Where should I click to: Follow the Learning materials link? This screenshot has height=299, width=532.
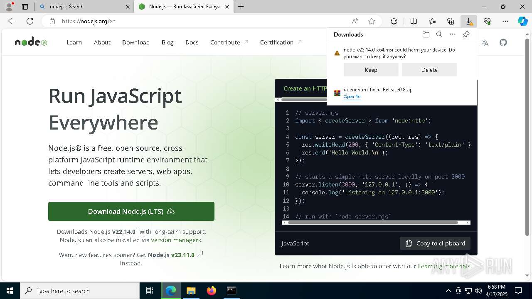[x=444, y=266]
